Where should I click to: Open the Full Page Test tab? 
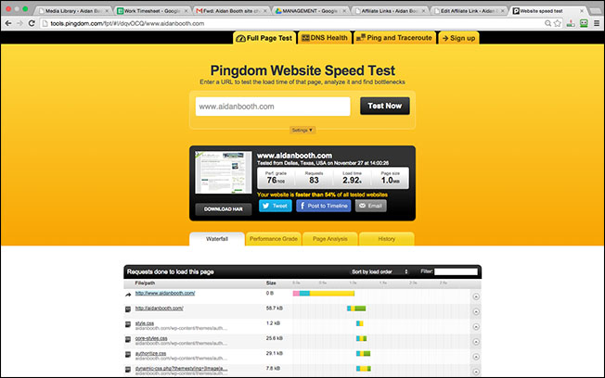point(264,38)
